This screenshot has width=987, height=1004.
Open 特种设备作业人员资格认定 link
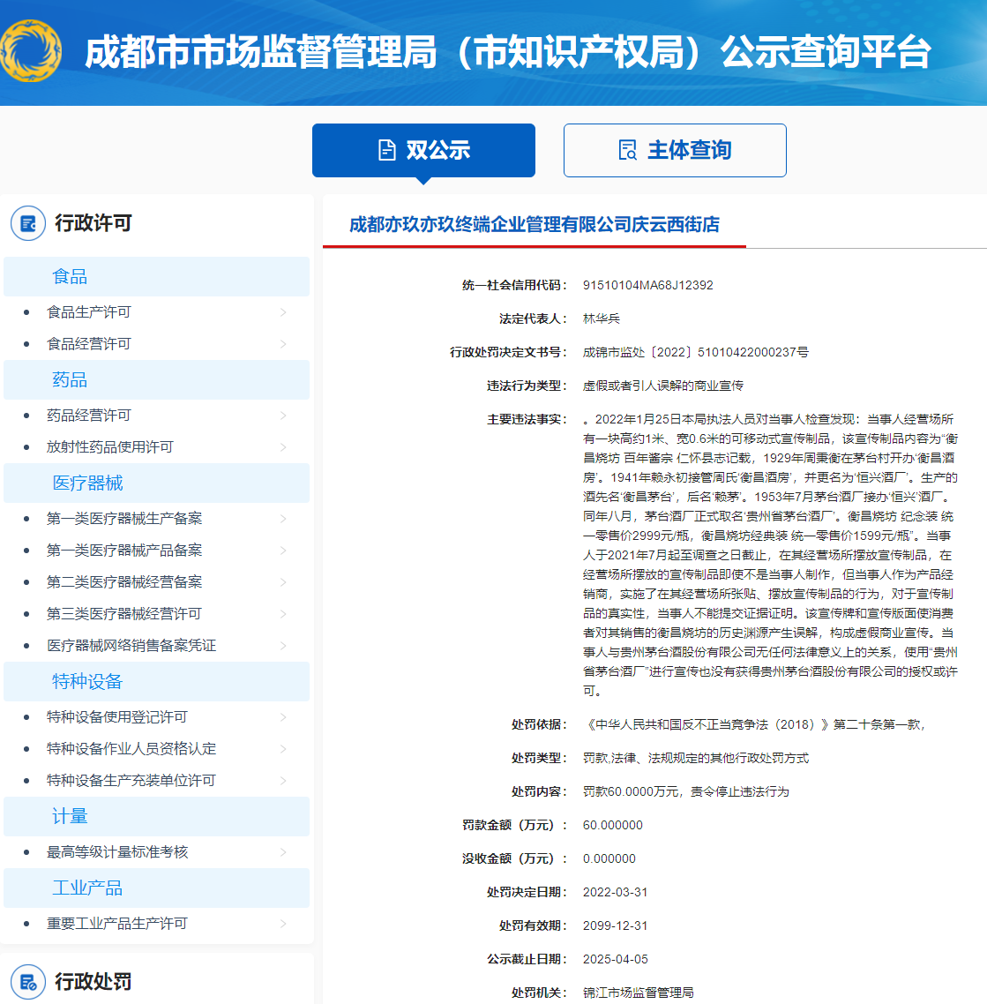pos(131,748)
